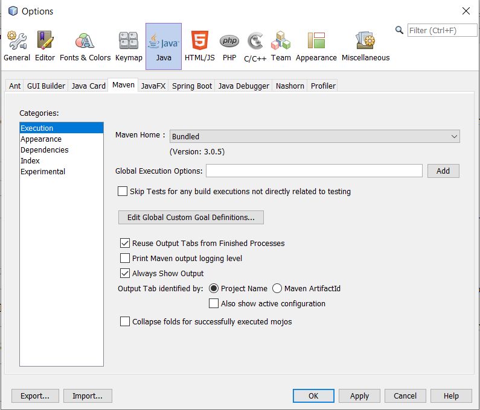This screenshot has height=410, width=480.
Task: Click the Options window cube icon
Action: [x=13, y=11]
